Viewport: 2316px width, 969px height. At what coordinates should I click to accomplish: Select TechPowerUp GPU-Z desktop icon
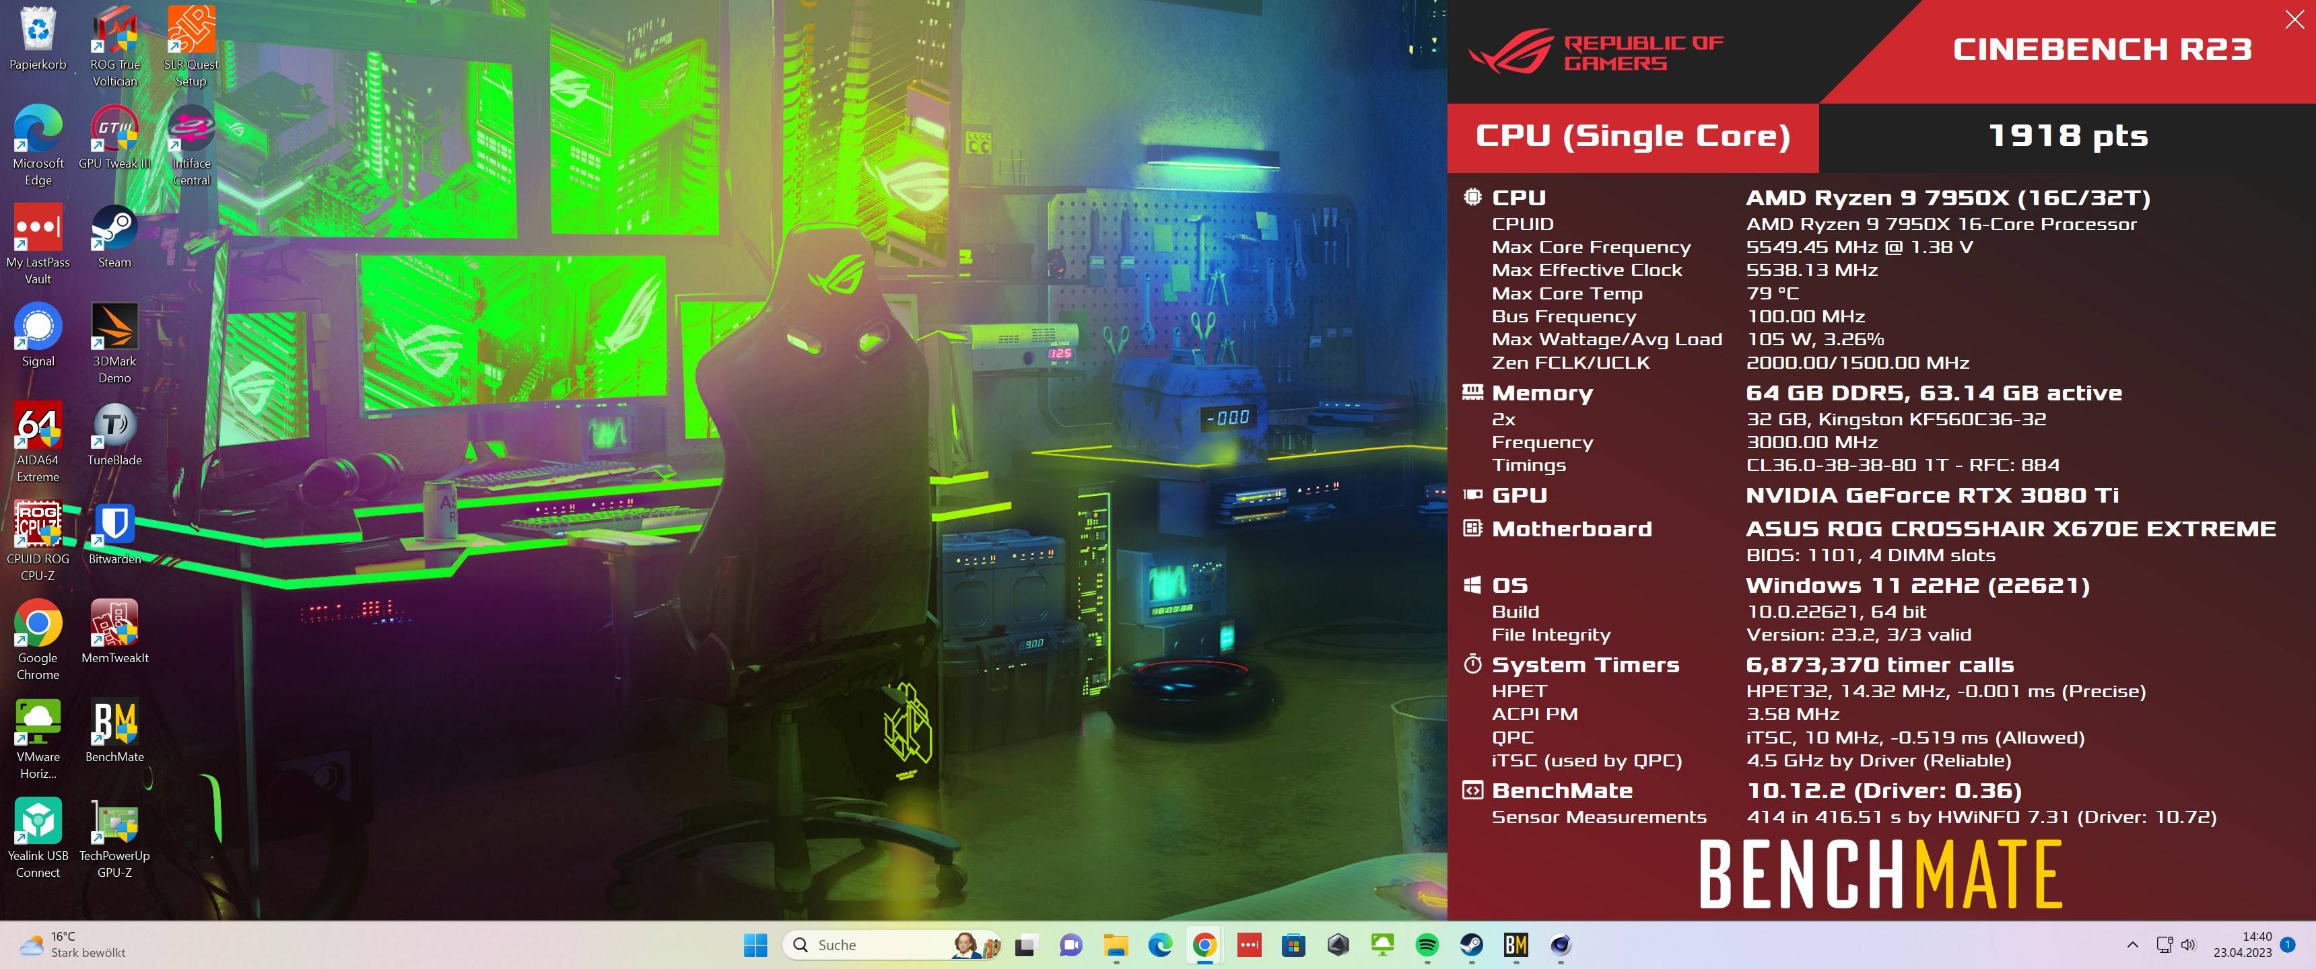tap(114, 838)
